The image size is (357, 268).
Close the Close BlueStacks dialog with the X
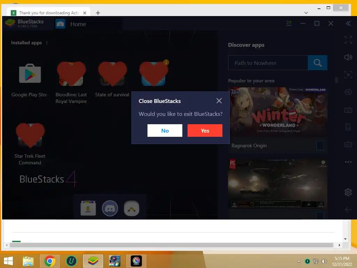[x=219, y=101]
